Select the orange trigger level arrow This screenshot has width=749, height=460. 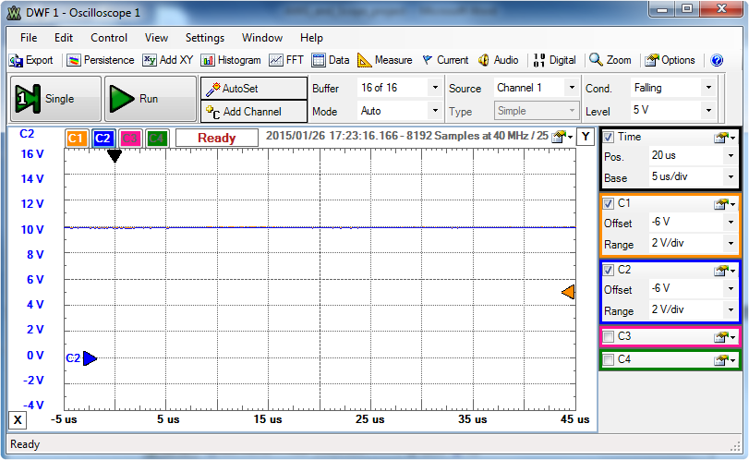pos(568,292)
